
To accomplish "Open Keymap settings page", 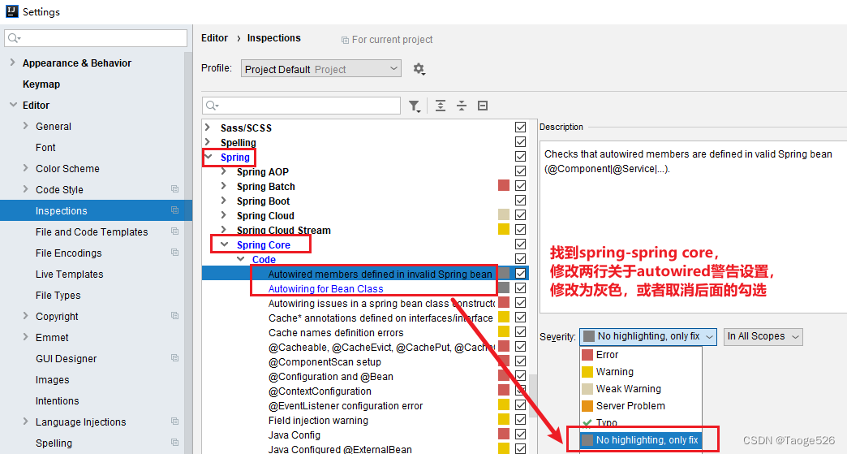I will point(41,84).
